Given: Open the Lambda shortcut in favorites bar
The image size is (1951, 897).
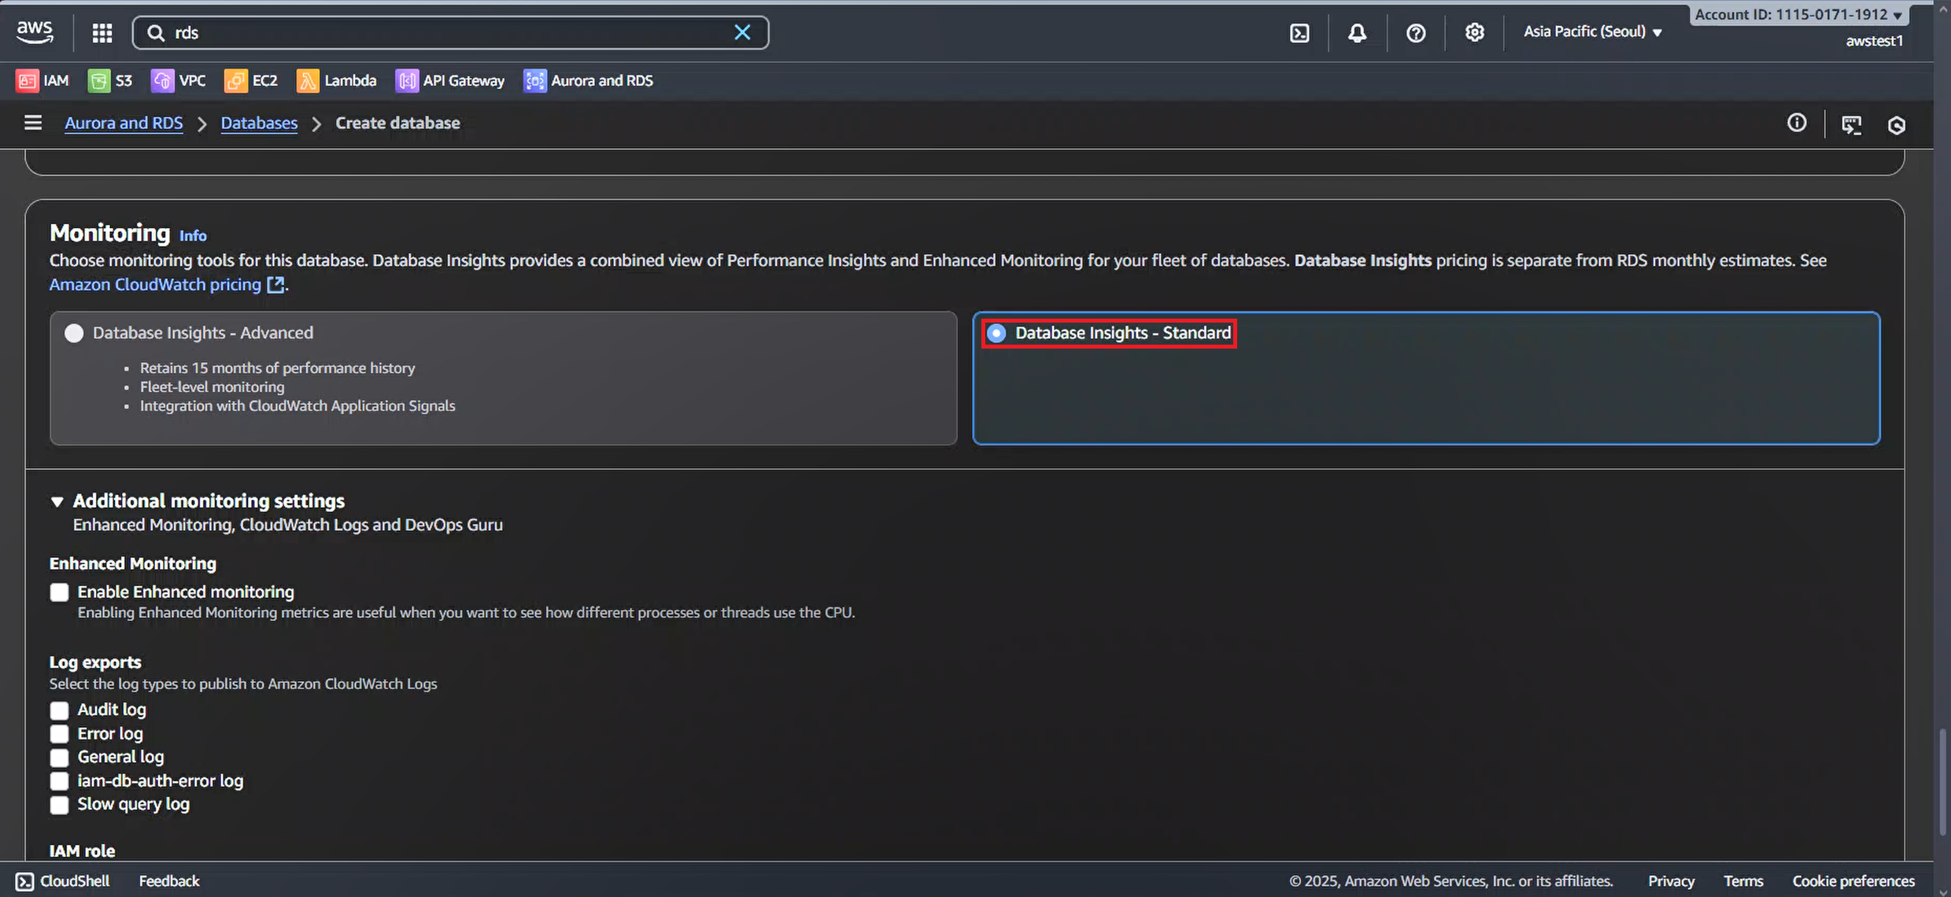Looking at the screenshot, I should click(x=337, y=80).
